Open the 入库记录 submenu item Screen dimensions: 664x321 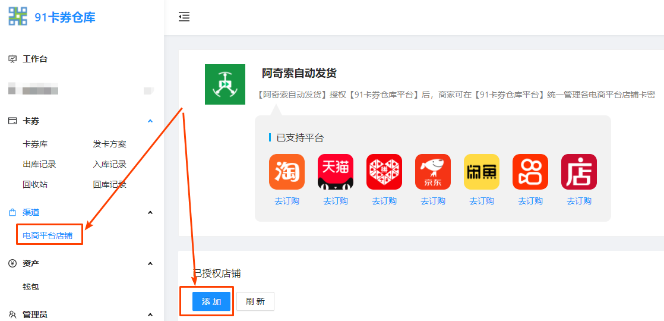coord(110,165)
